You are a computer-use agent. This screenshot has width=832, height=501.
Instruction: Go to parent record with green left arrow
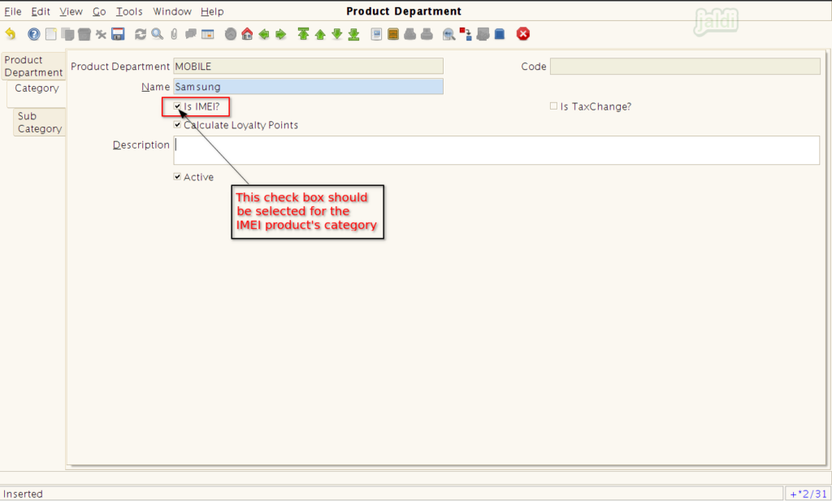pyautogui.click(x=264, y=34)
